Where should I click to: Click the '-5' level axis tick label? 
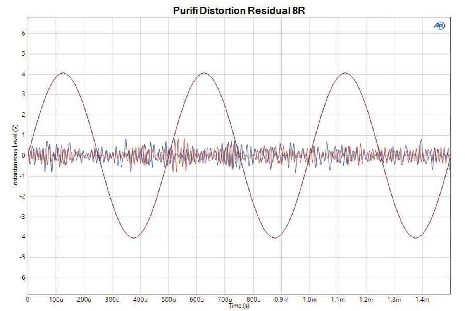[x=22, y=258]
